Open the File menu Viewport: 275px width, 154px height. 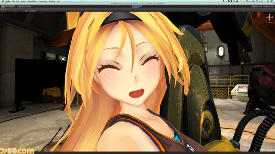[x=13, y=1]
